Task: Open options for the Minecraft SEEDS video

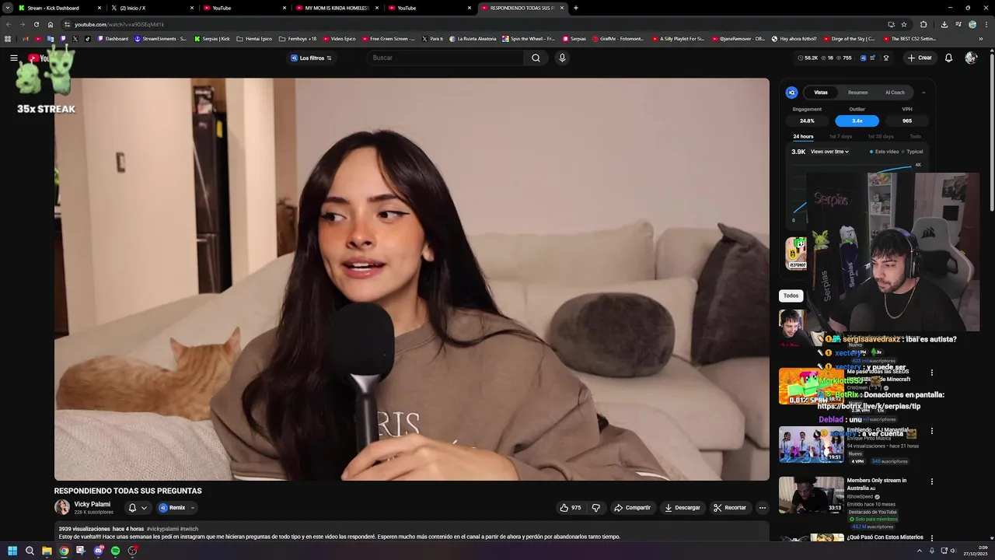Action: (x=932, y=373)
